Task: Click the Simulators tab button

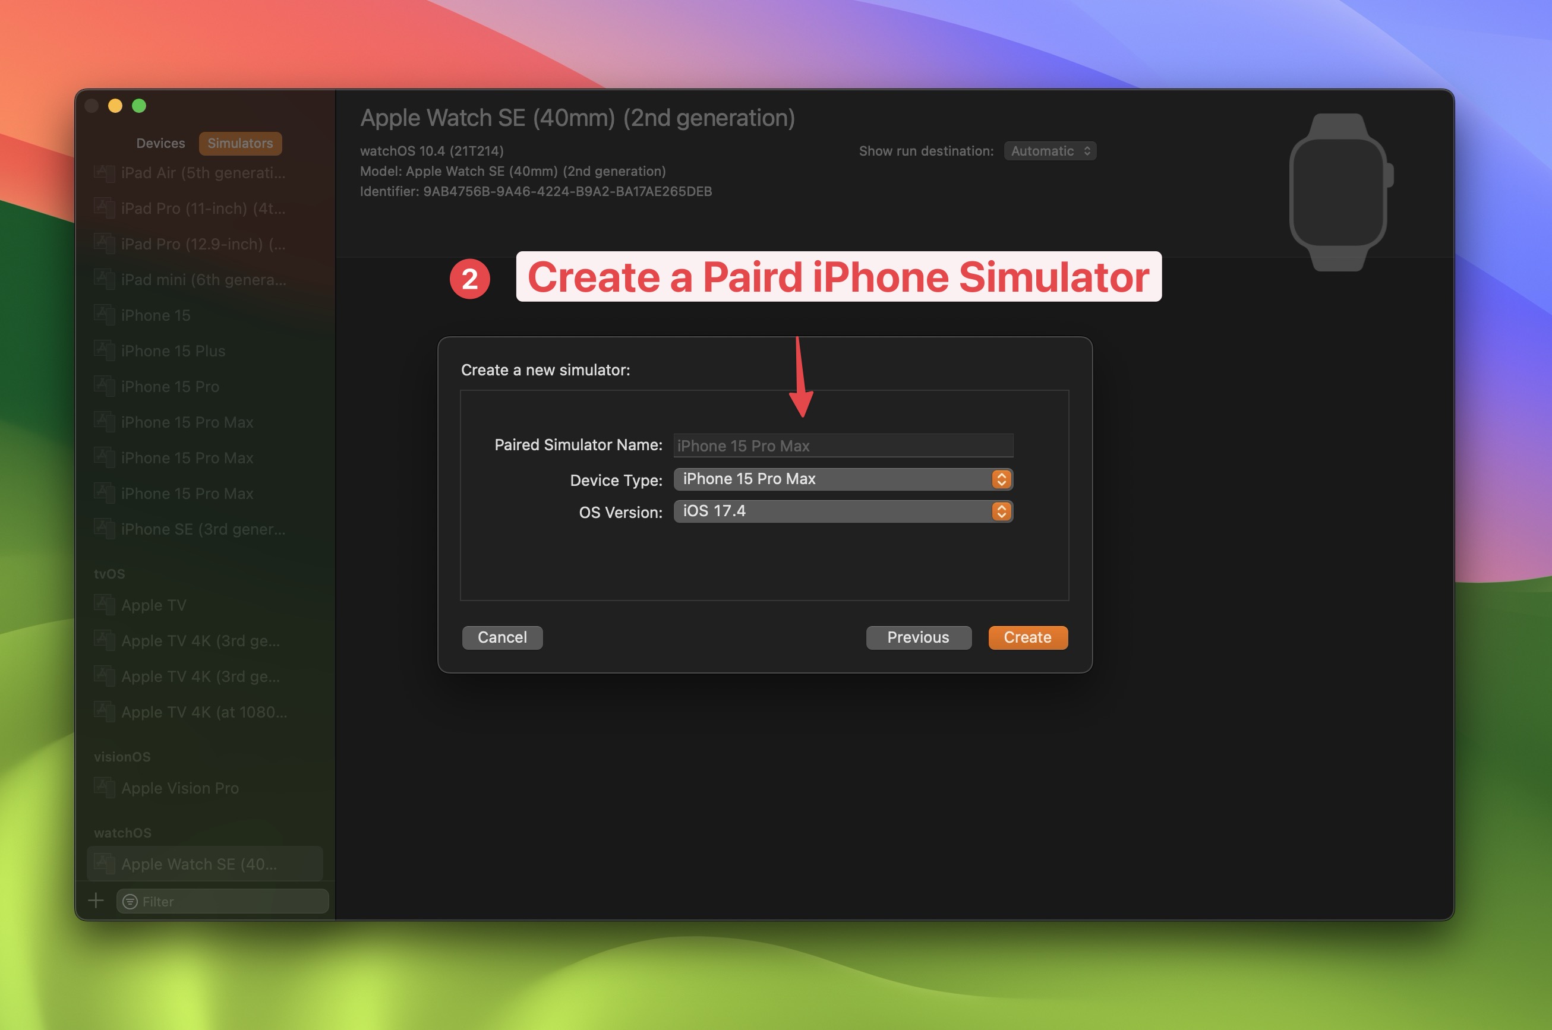Action: click(x=240, y=143)
